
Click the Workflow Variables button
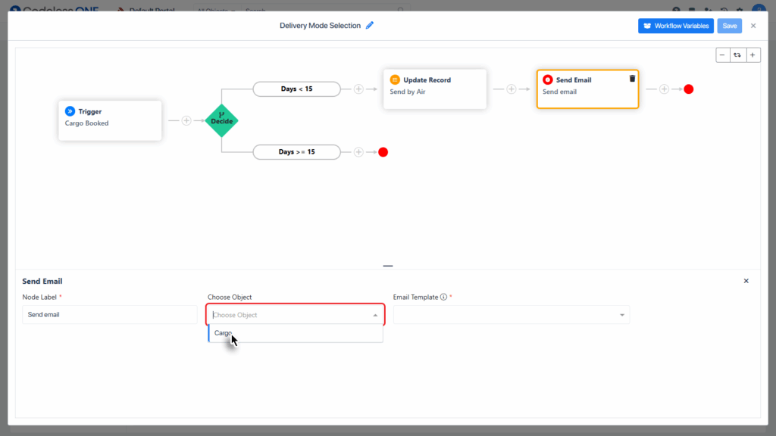coord(675,26)
